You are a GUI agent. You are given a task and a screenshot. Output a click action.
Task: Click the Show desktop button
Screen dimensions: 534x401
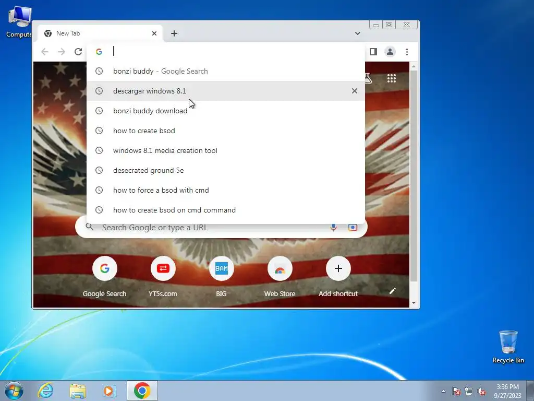(x=530, y=391)
